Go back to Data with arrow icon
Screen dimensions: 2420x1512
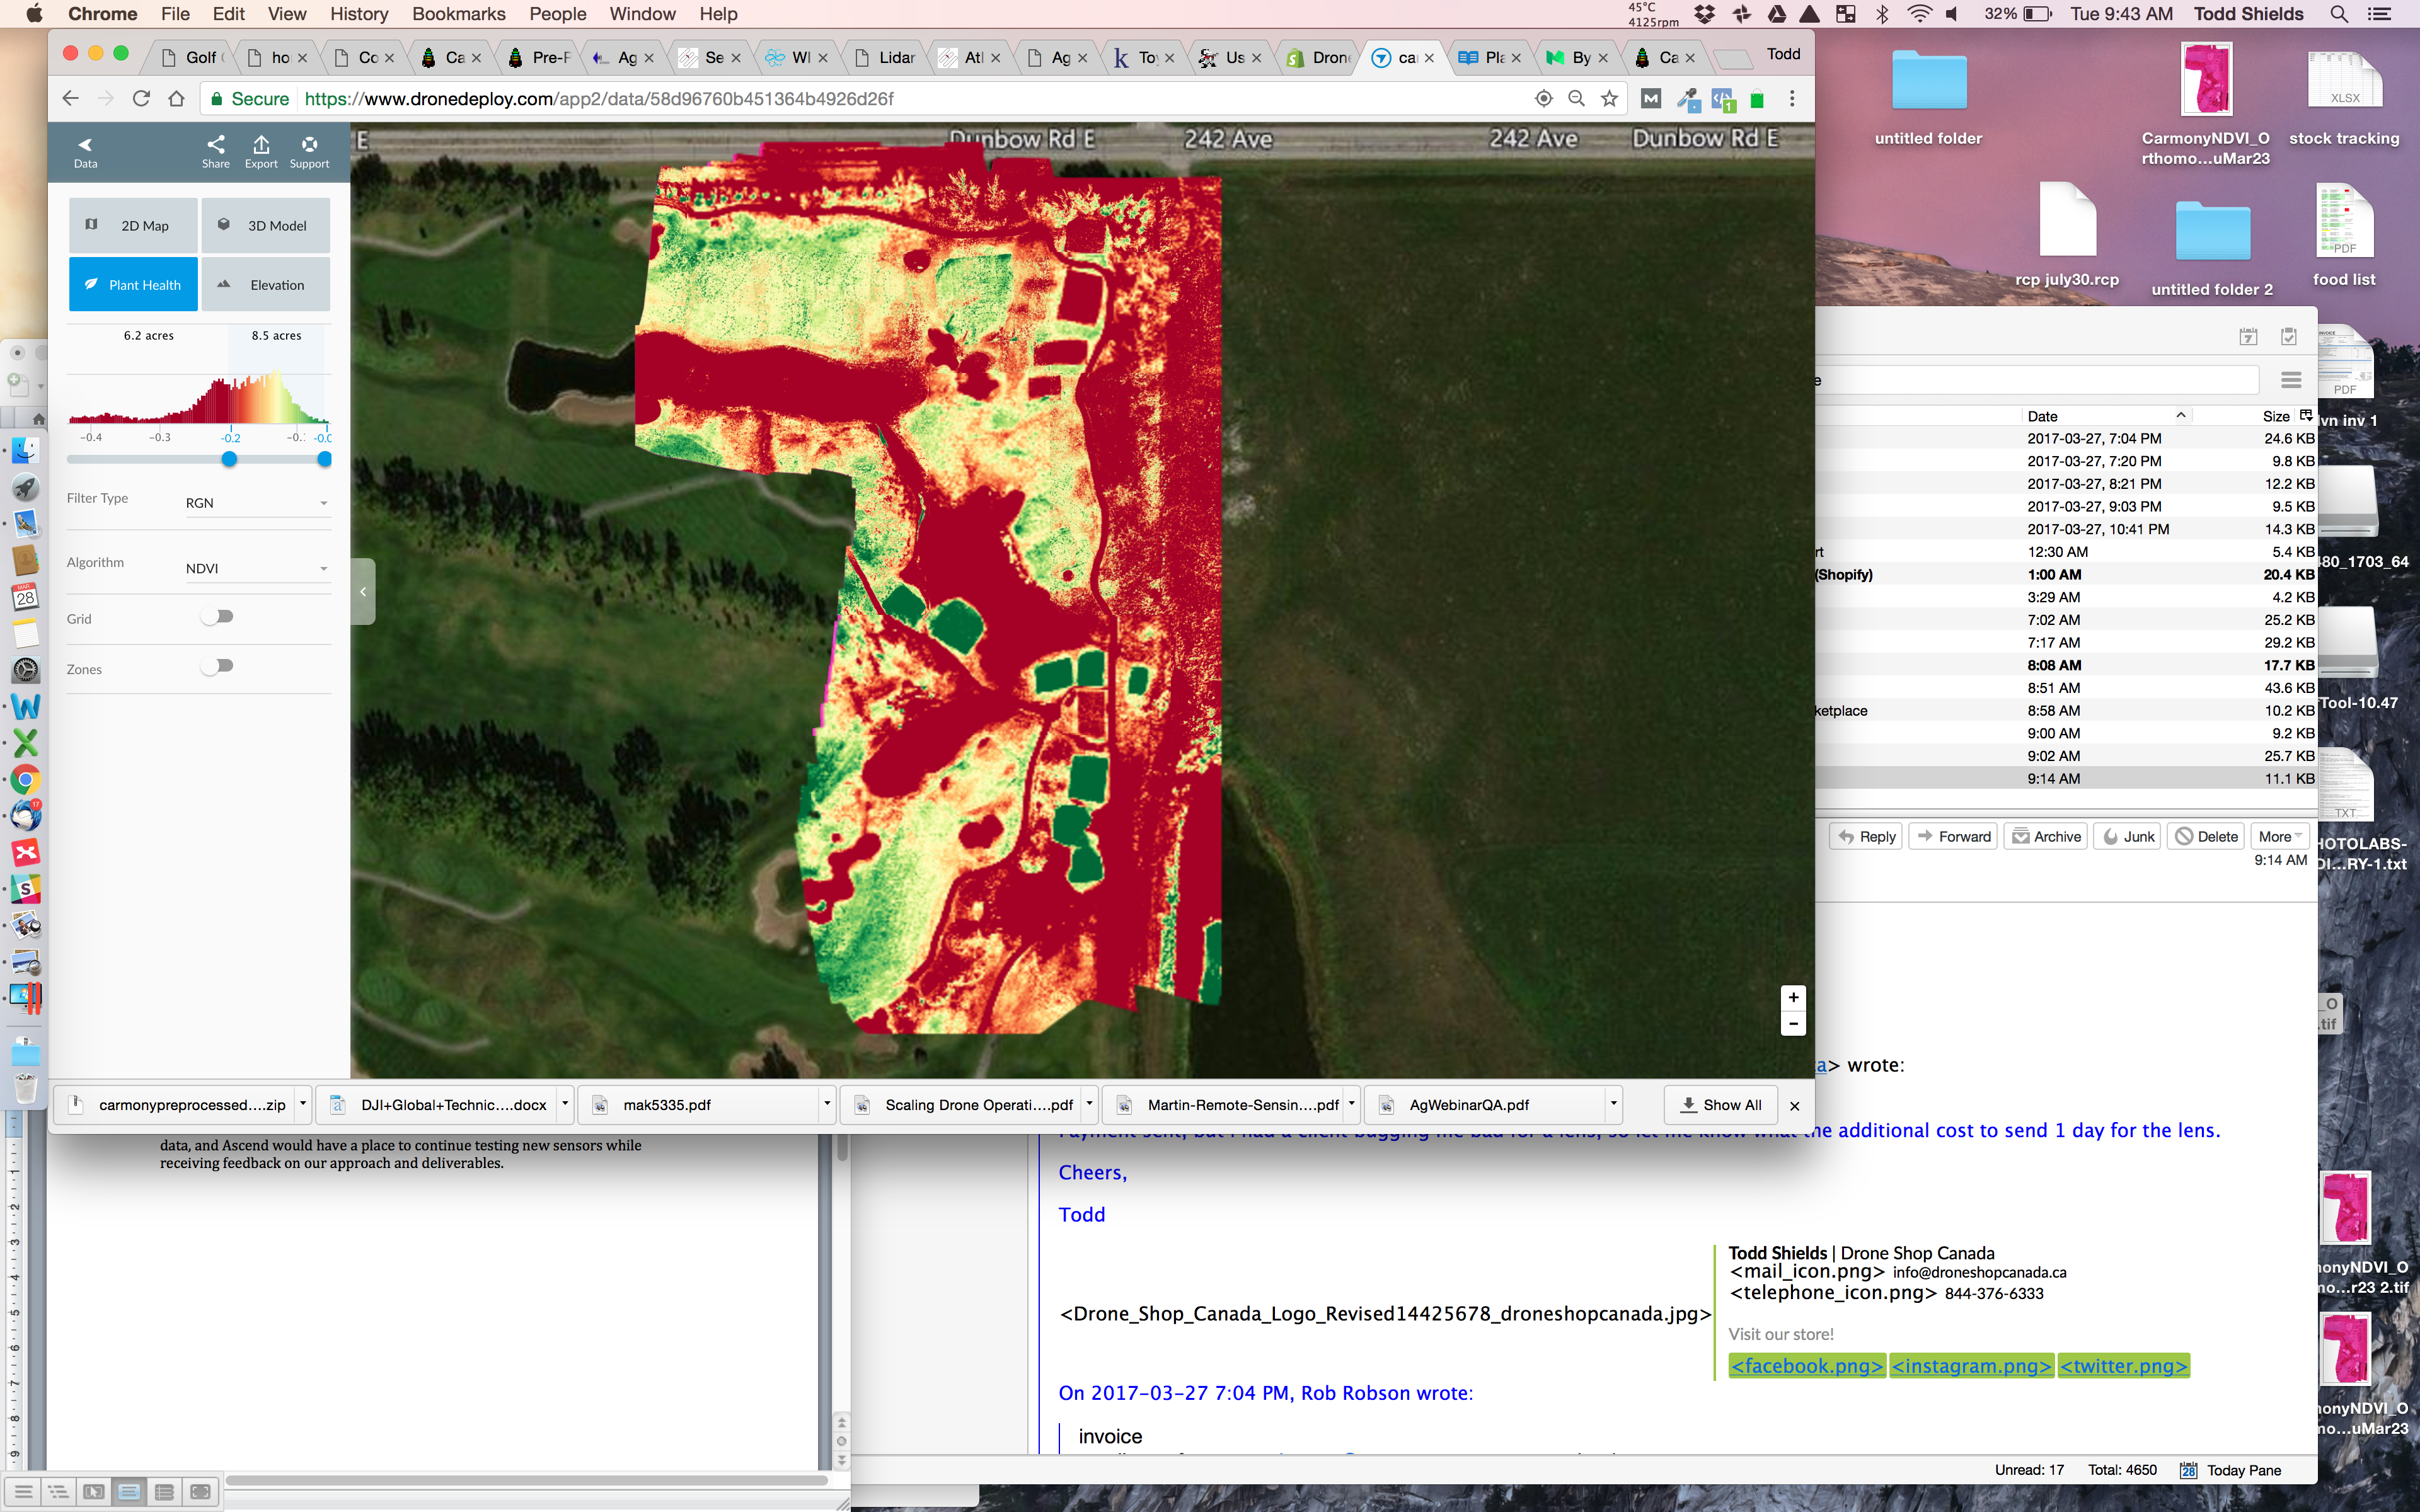(85, 145)
